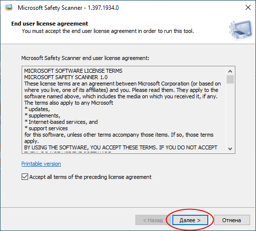This screenshot has width=256, height=231.
Task: Click the 'End user license agreement' heading
Action: [50, 24]
